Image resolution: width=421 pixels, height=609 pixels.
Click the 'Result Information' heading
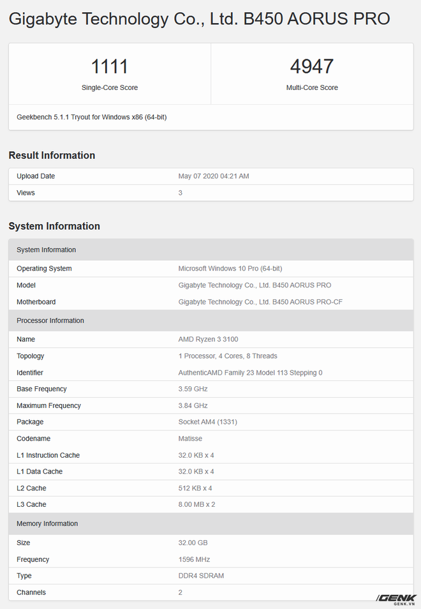pyautogui.click(x=52, y=155)
